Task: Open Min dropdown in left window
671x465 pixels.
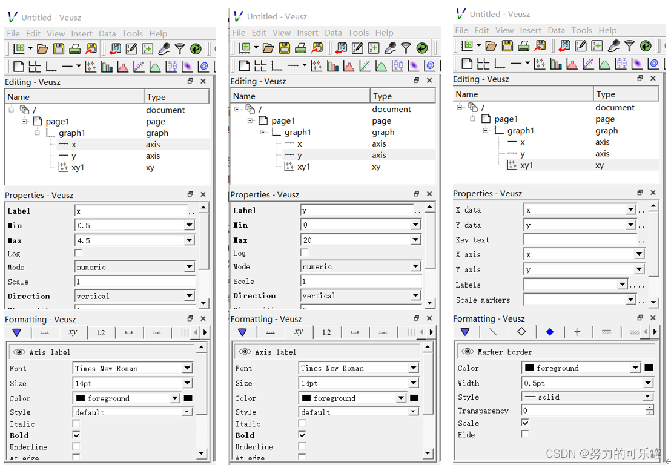Action: point(190,225)
